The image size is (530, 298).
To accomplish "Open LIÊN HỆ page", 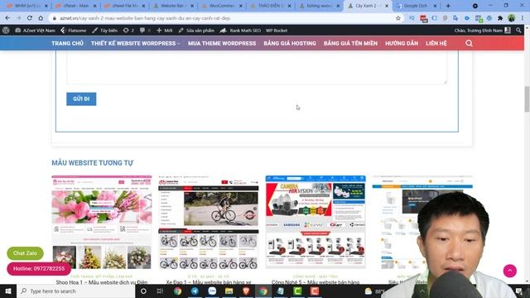I will pos(436,43).
